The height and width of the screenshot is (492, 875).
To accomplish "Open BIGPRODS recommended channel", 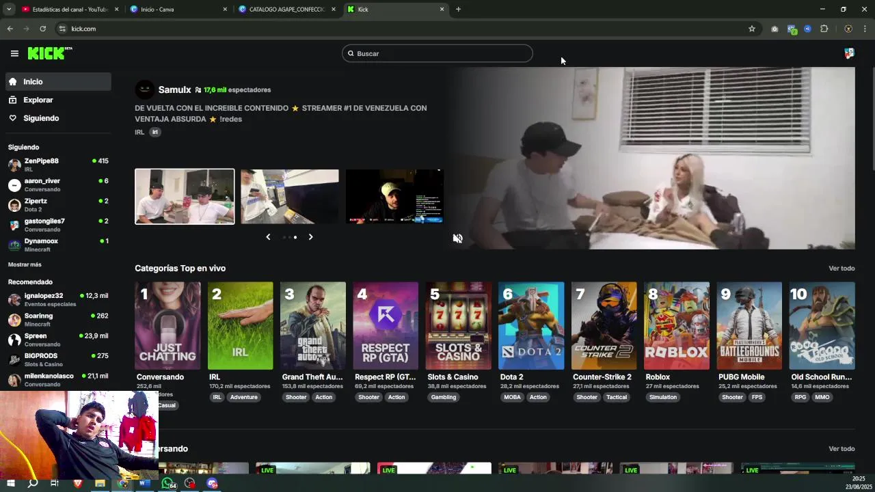I will click(58, 359).
